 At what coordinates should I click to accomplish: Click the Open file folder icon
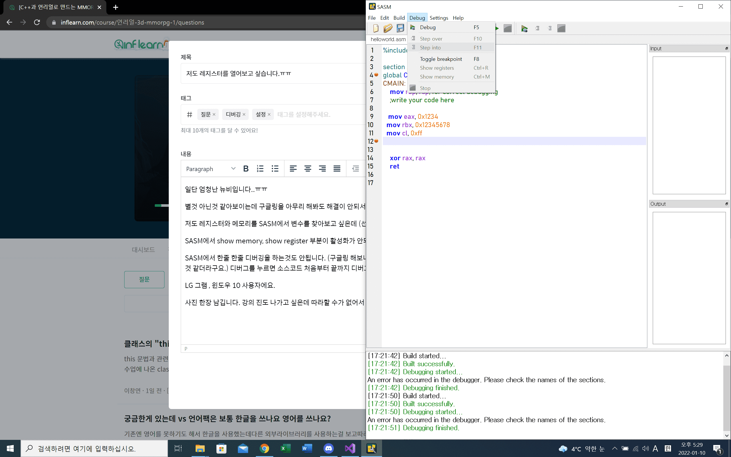click(x=388, y=28)
